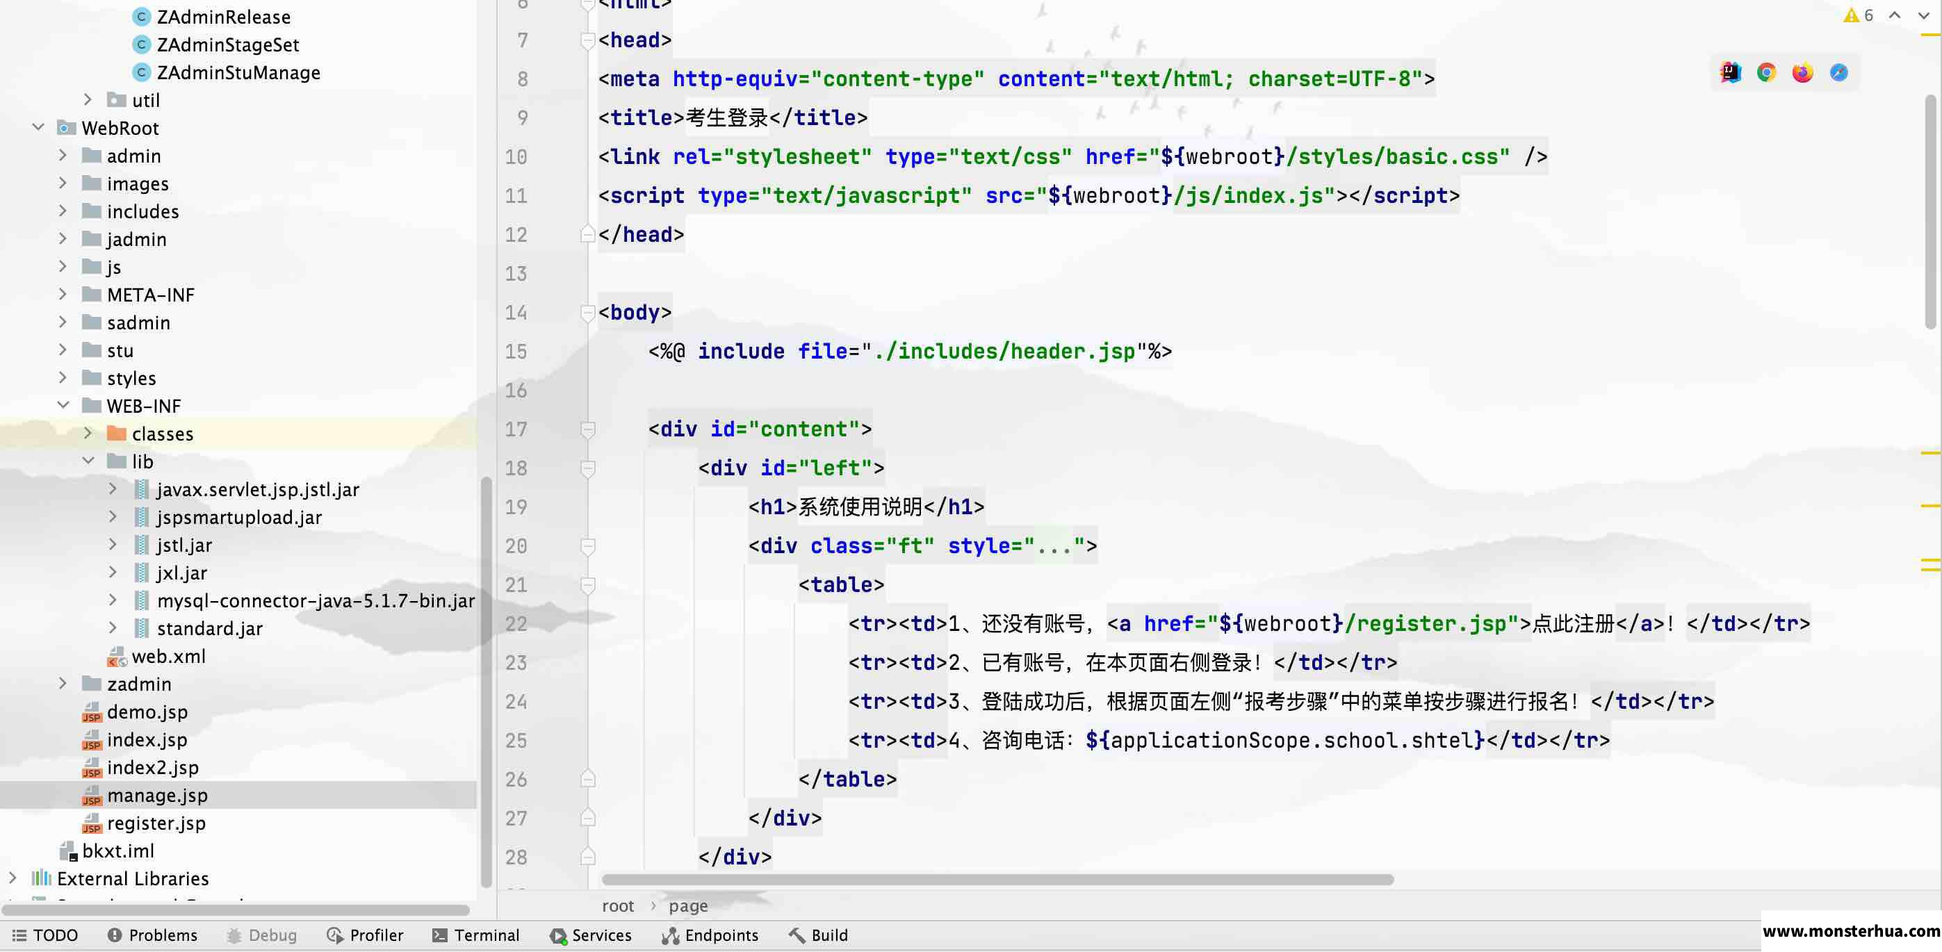Image resolution: width=1942 pixels, height=952 pixels.
Task: Click root breadcrumb in editor
Action: (x=617, y=905)
